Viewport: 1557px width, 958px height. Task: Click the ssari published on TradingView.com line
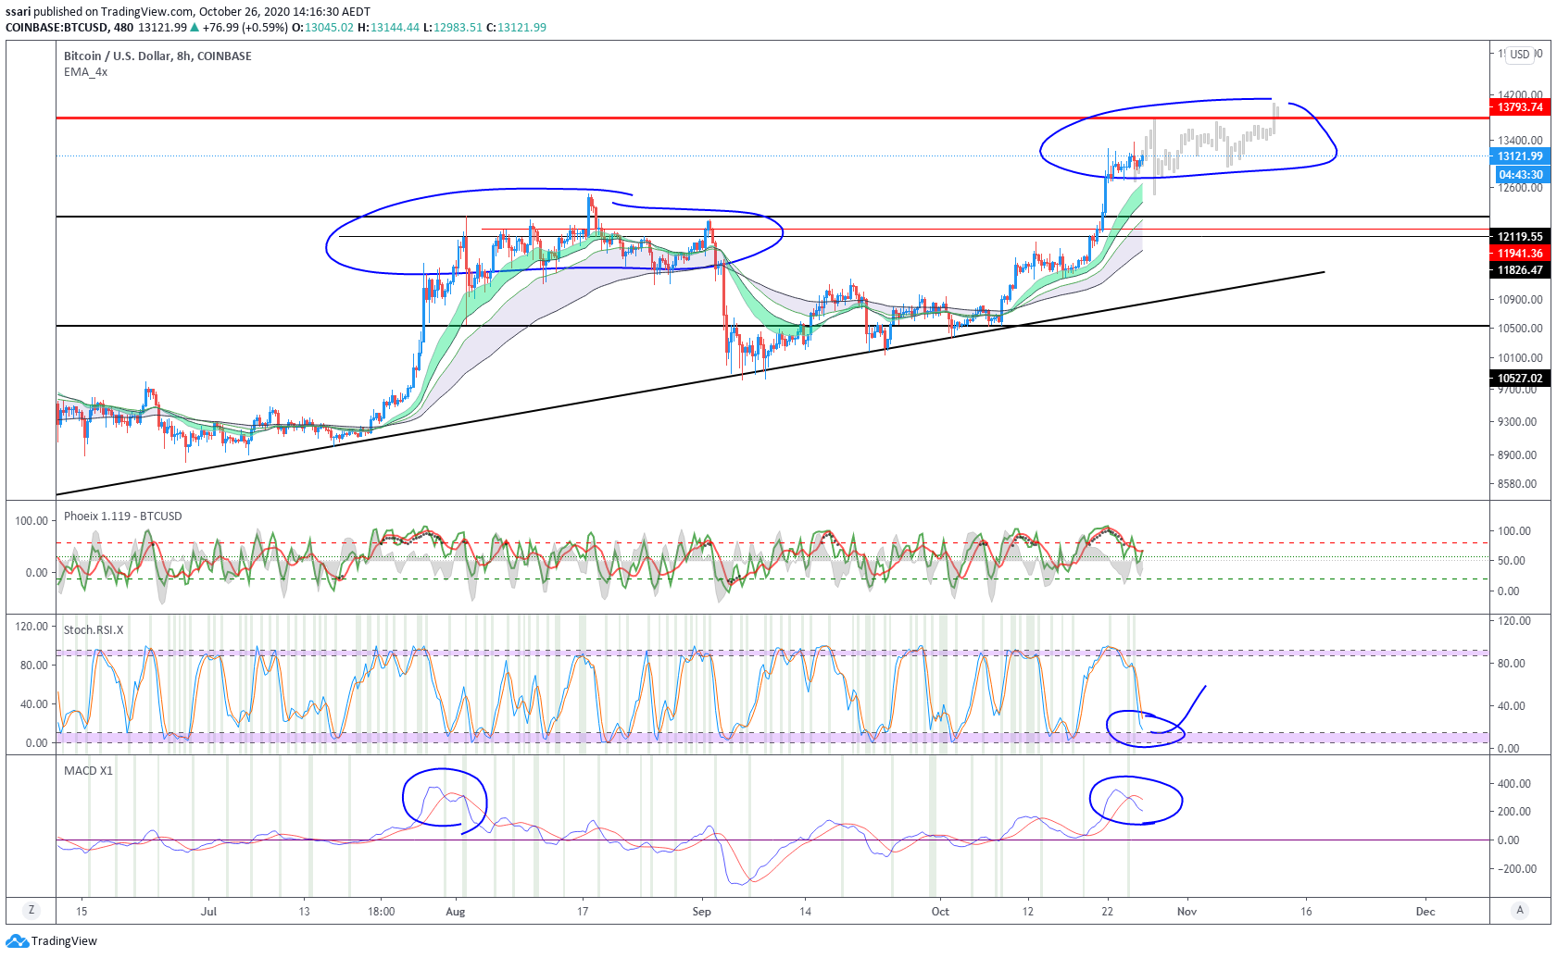tap(188, 12)
